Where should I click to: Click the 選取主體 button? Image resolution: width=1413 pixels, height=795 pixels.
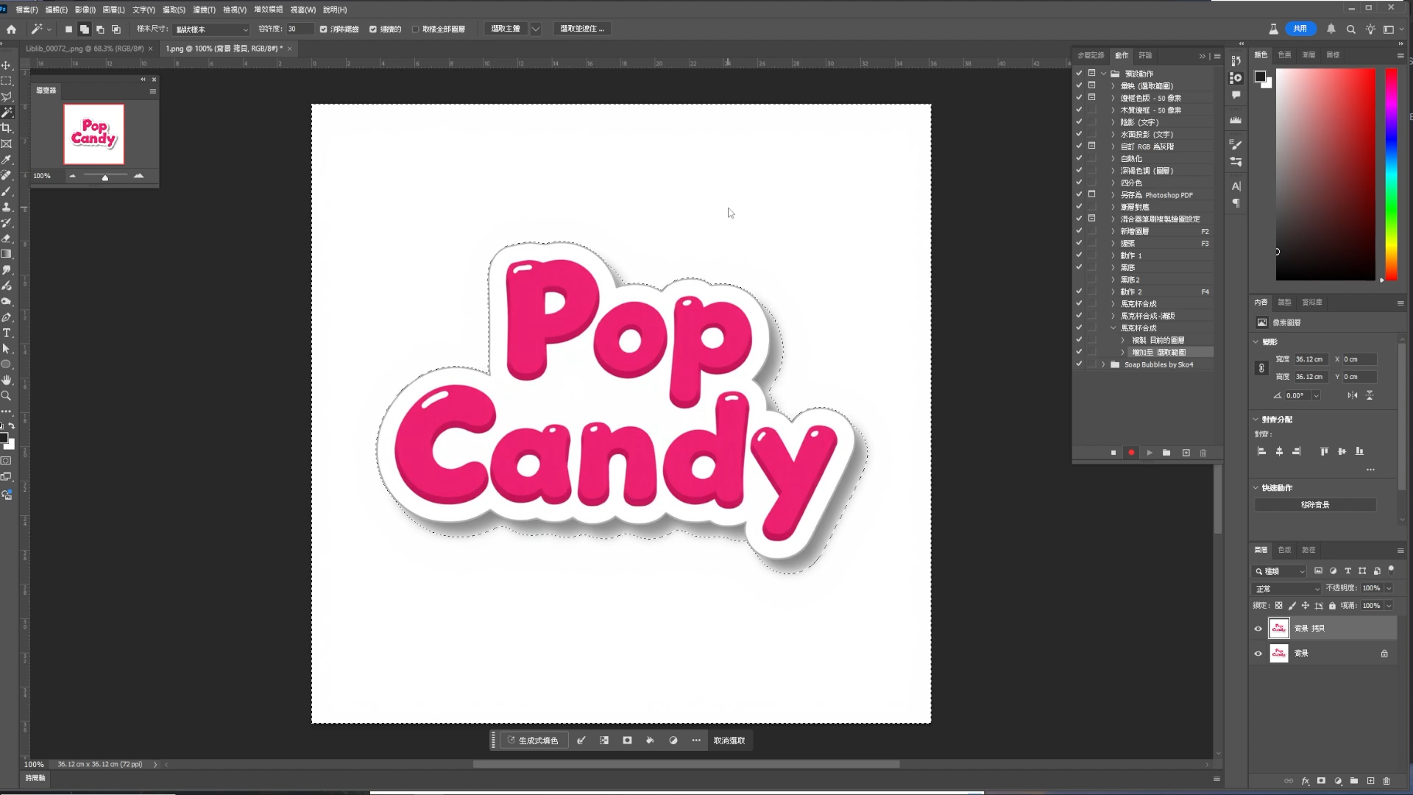tap(506, 29)
